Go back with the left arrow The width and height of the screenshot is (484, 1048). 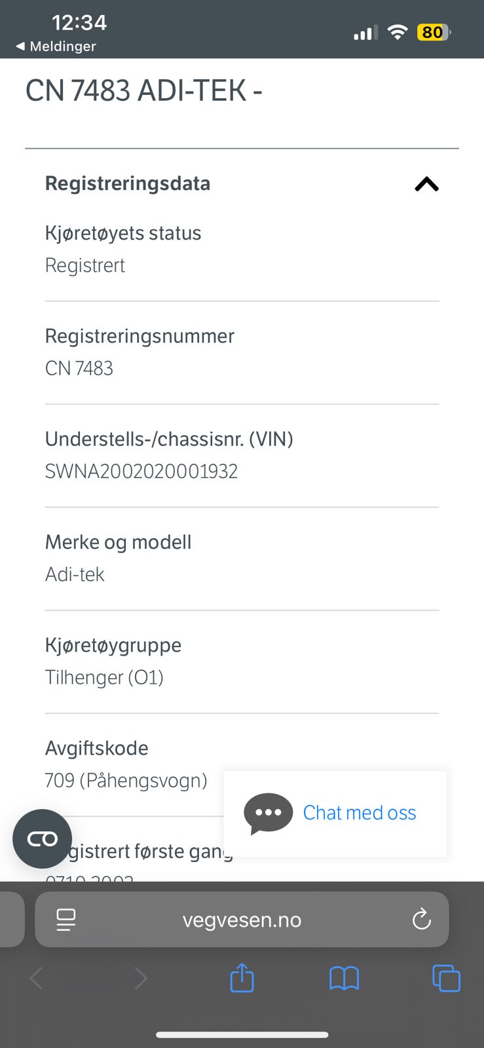click(x=37, y=979)
